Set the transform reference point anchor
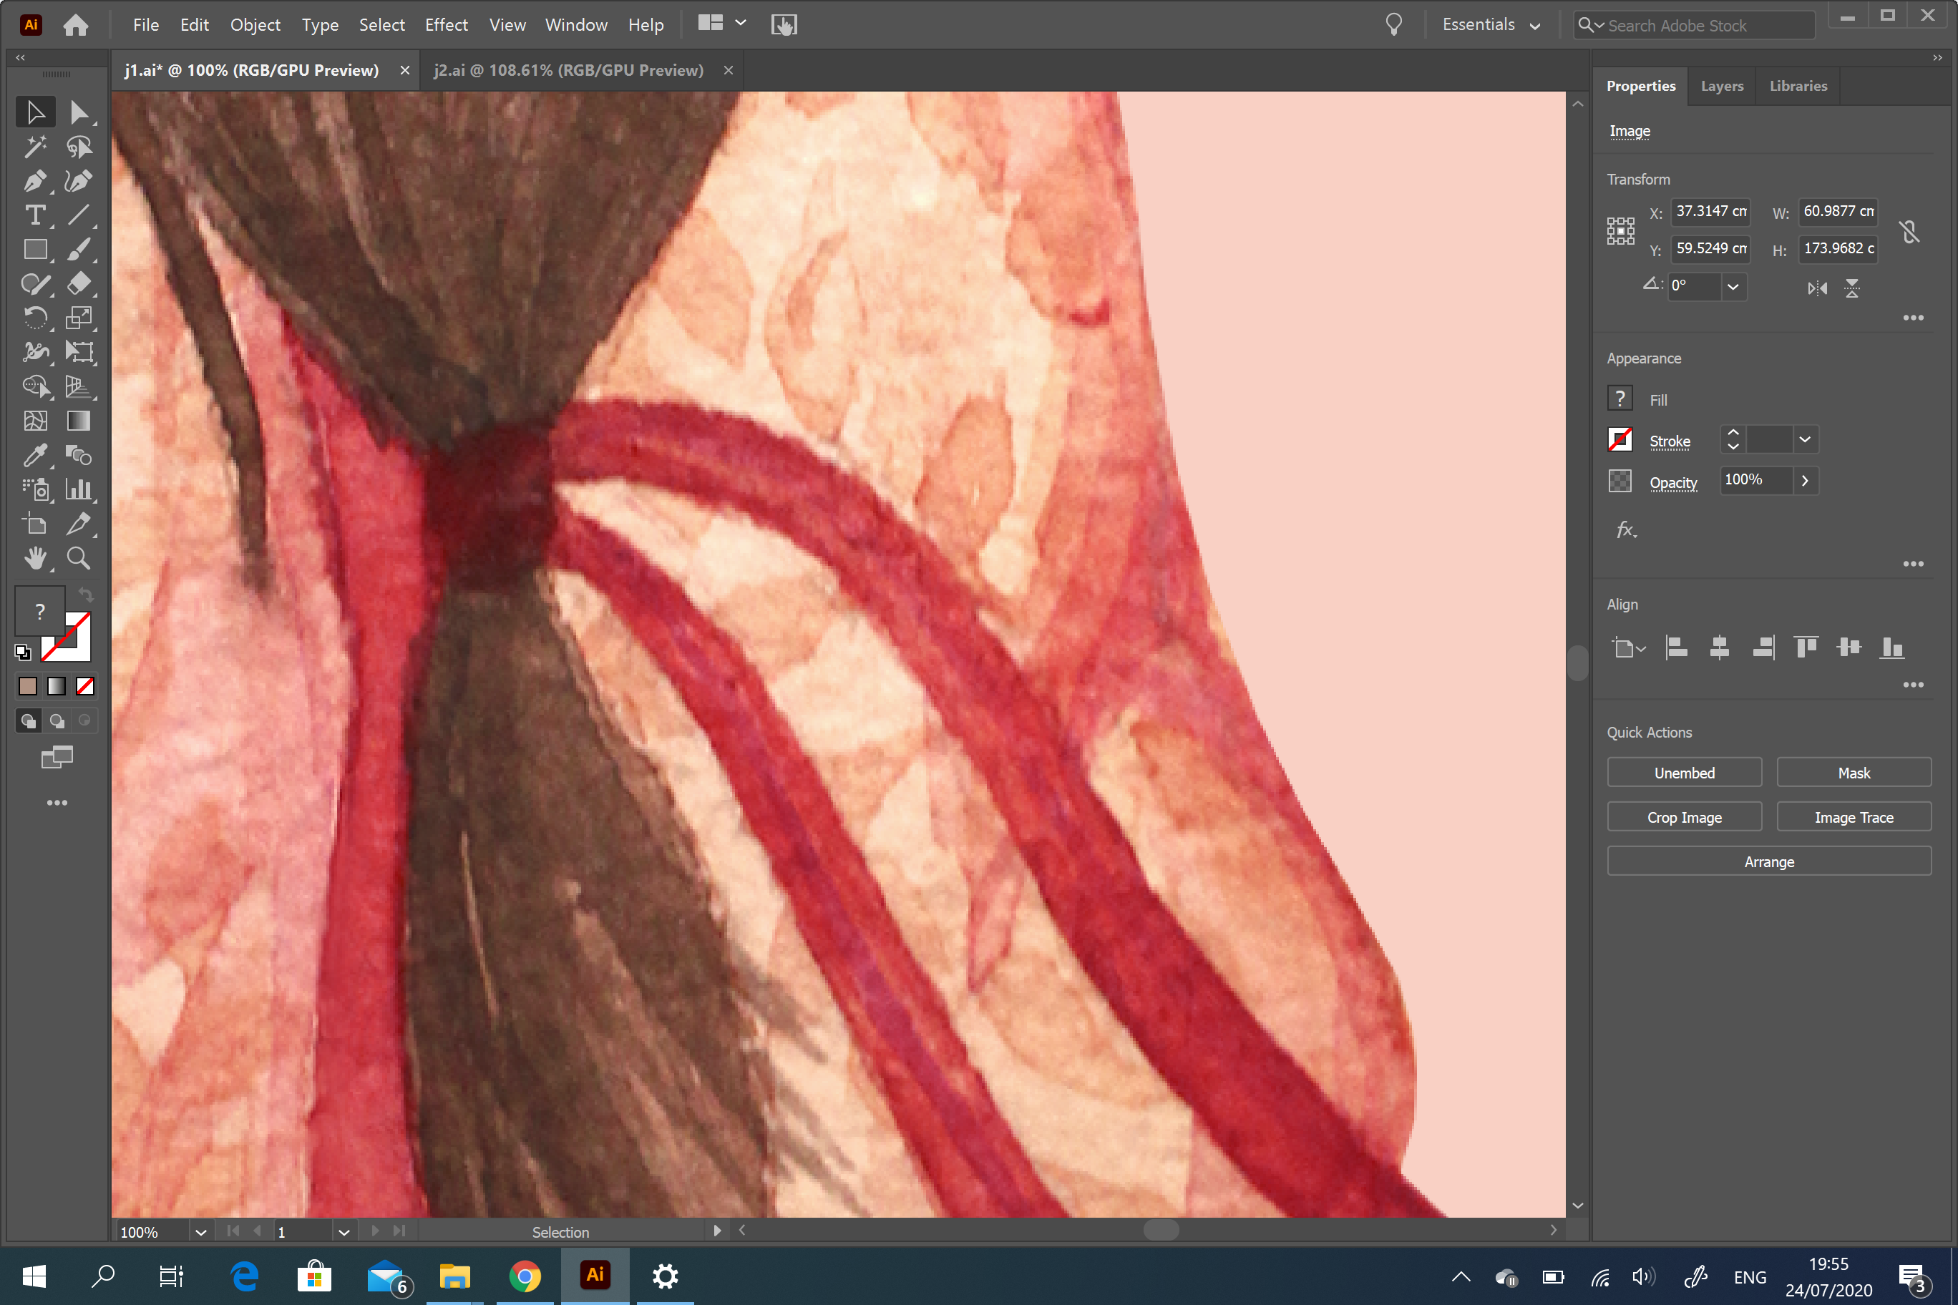The width and height of the screenshot is (1958, 1305). 1620,230
